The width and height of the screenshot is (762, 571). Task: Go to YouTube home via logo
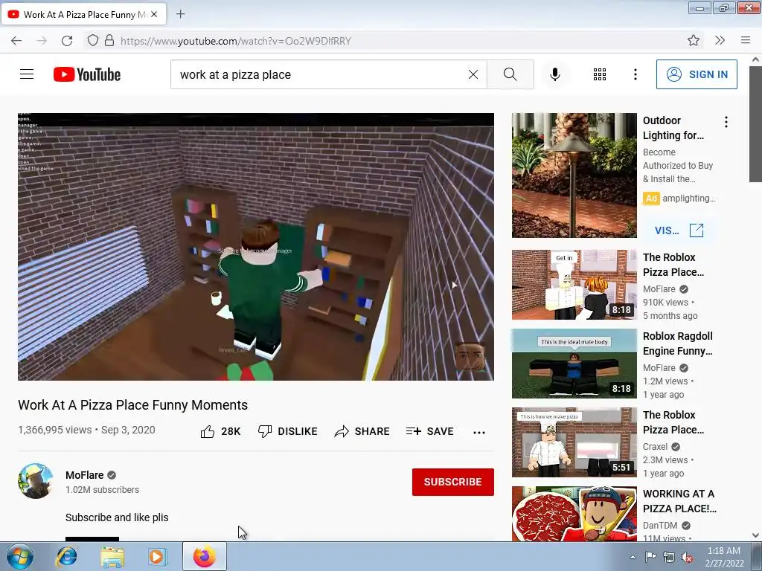click(x=87, y=74)
